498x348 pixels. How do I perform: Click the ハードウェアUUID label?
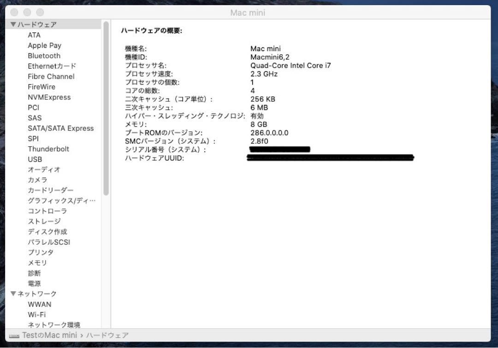154,158
